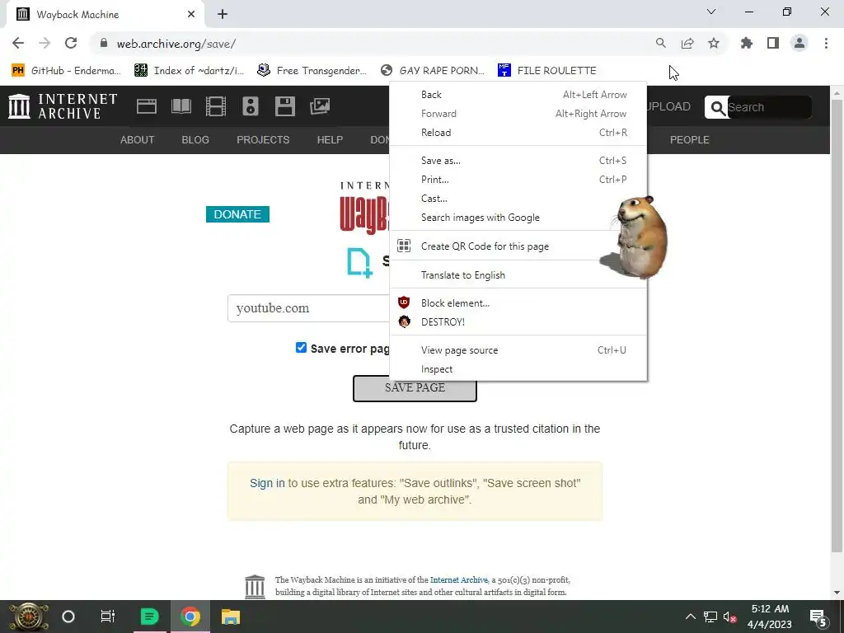Choose Cast... in context menu
Viewport: 844px width, 633px height.
[x=518, y=199]
